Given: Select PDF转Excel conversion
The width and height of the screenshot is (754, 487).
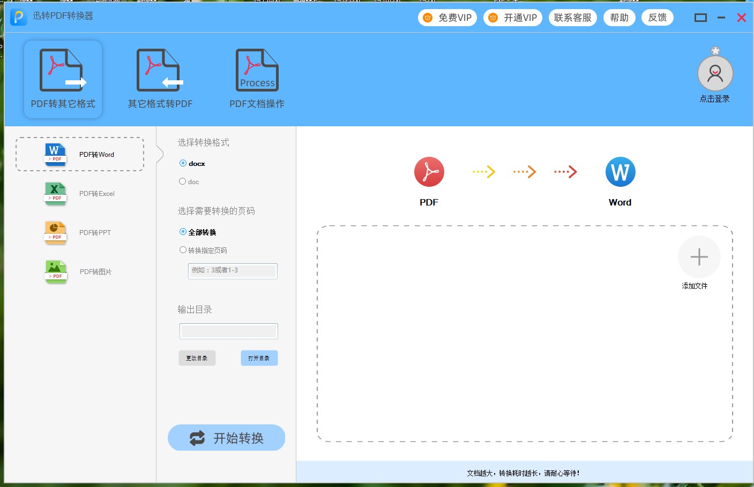Looking at the screenshot, I should point(80,193).
